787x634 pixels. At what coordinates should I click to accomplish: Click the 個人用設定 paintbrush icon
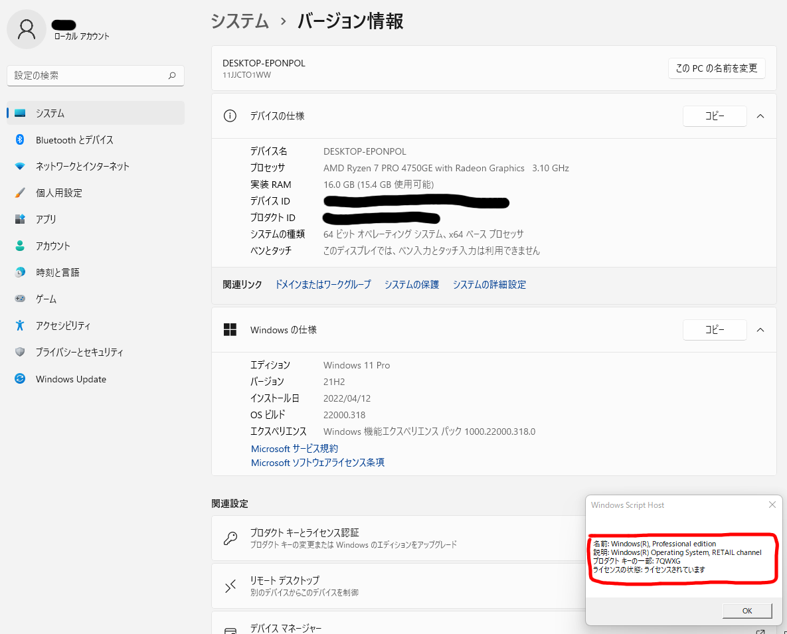[x=20, y=193]
